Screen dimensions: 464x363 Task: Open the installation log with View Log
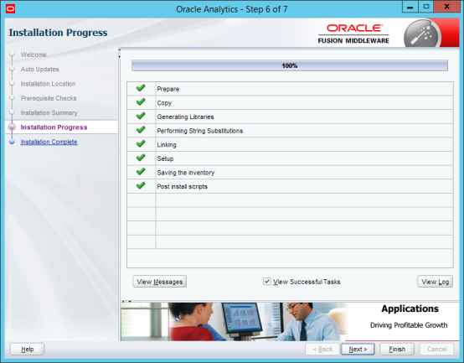435,282
